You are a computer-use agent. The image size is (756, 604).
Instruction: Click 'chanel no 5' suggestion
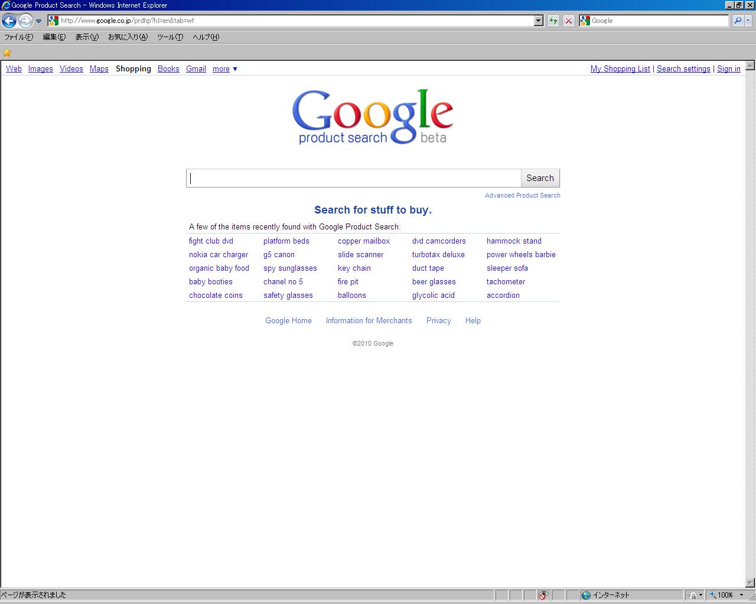pos(283,282)
